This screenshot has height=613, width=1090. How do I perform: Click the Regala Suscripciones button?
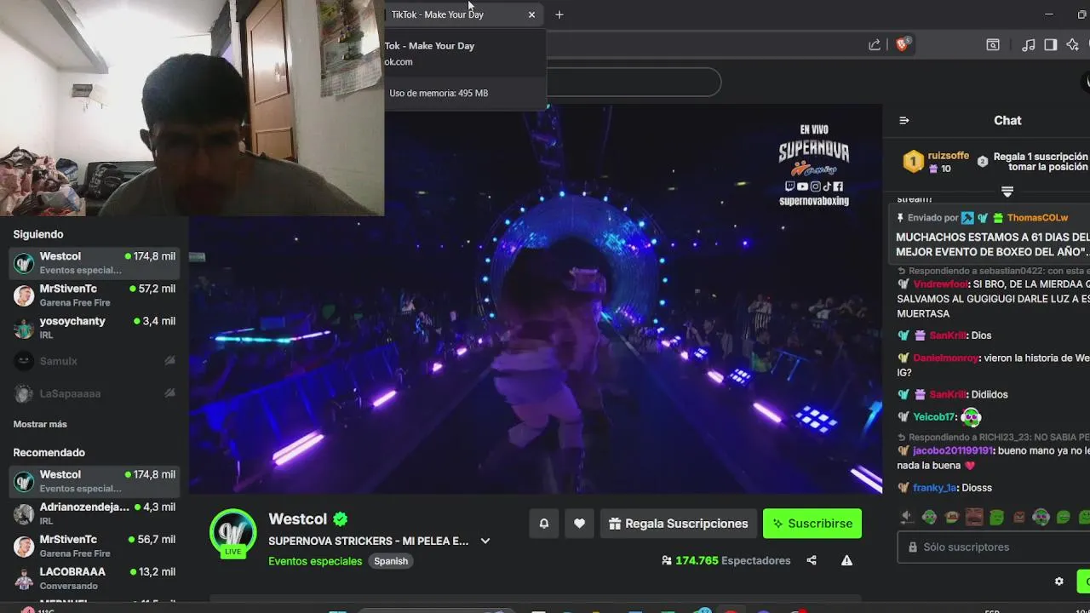point(679,524)
